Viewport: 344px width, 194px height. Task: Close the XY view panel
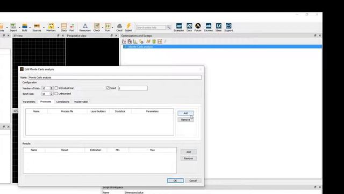pos(63,36)
